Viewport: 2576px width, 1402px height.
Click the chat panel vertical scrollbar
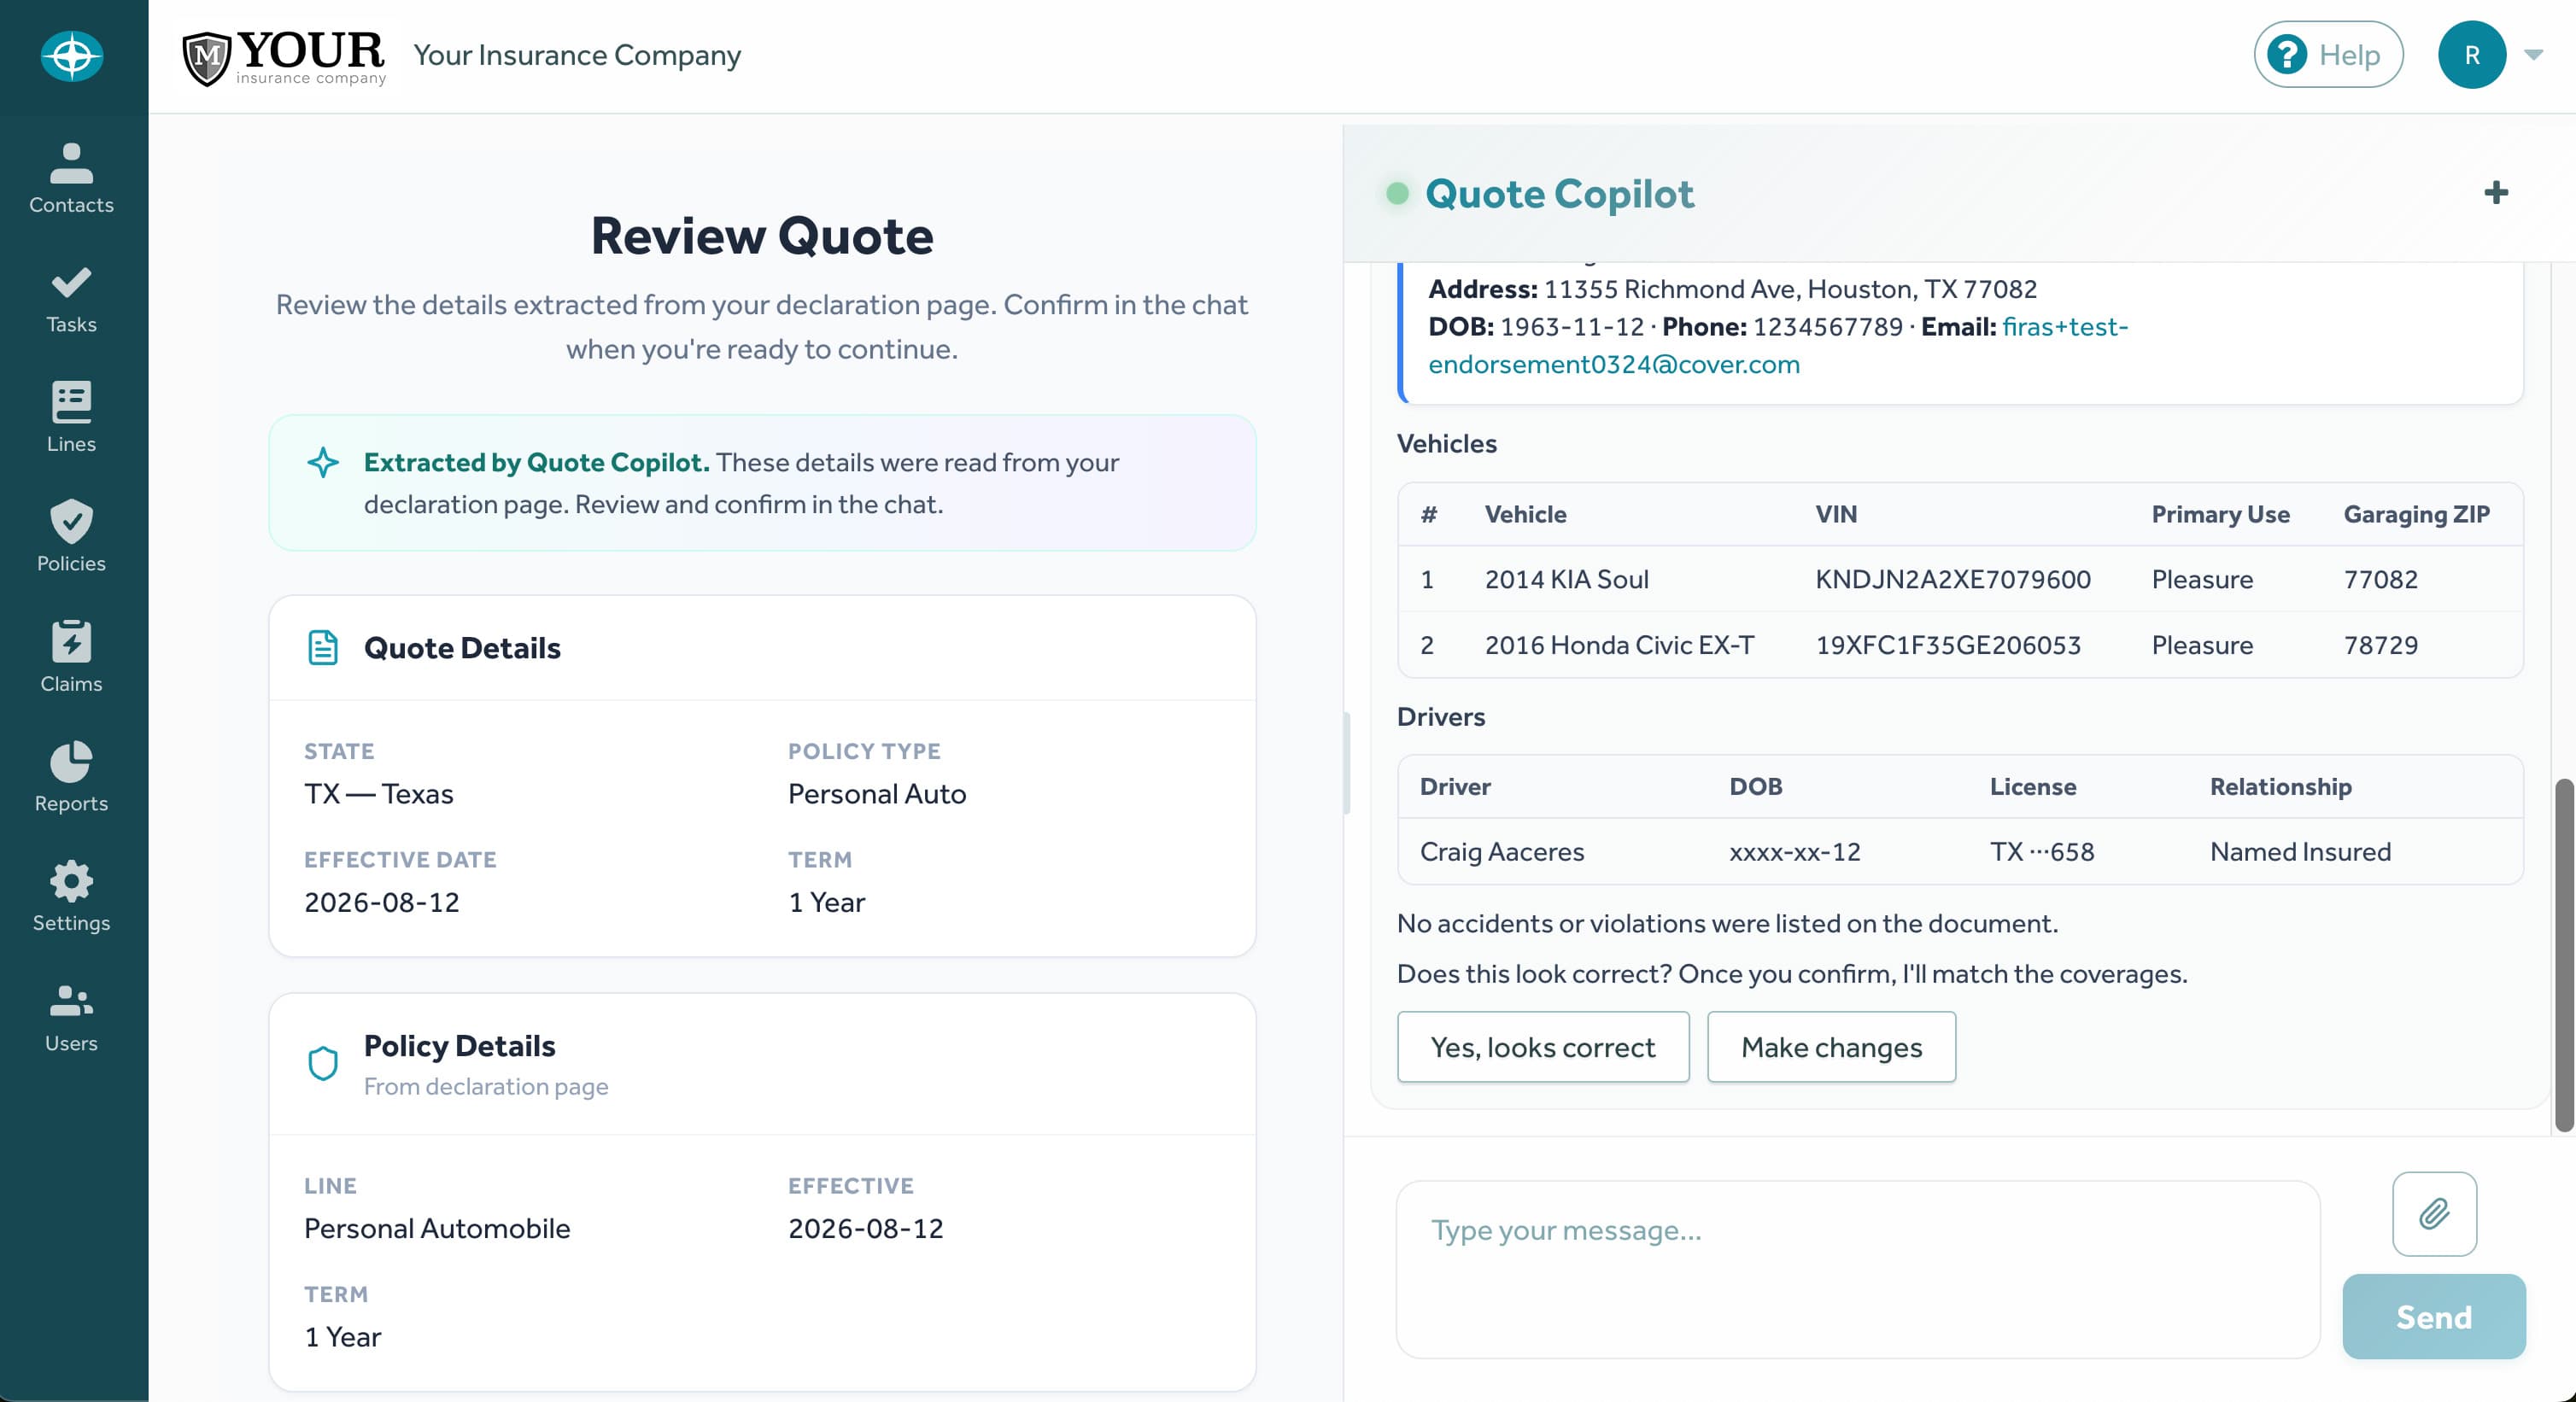[x=2564, y=955]
